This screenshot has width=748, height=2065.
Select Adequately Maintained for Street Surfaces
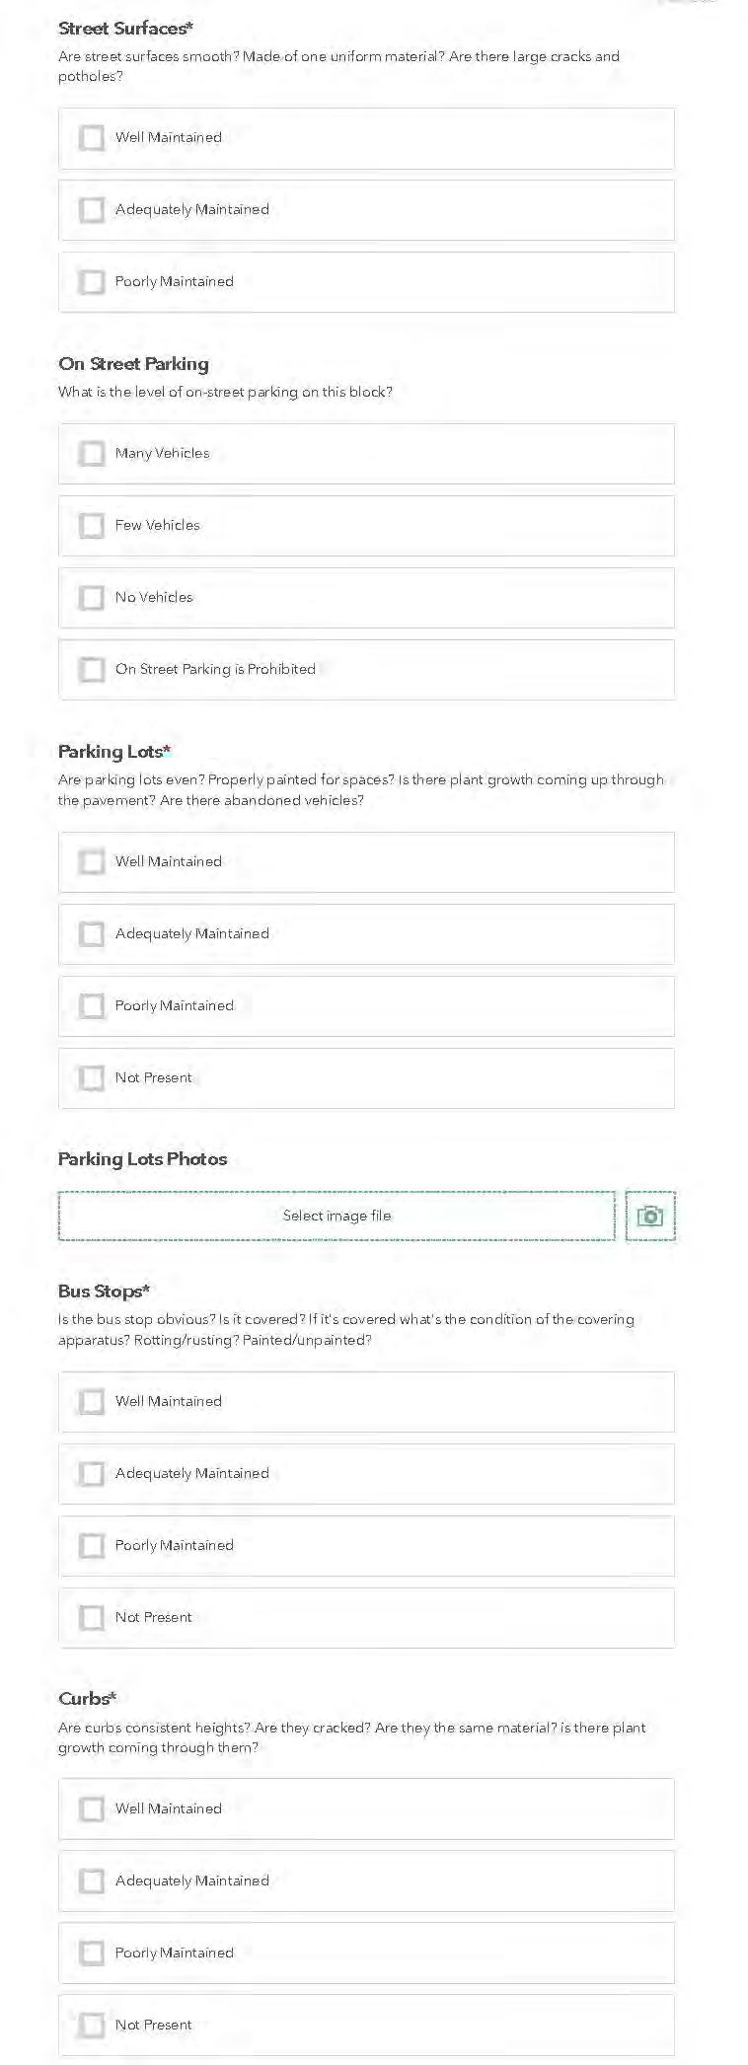click(92, 209)
